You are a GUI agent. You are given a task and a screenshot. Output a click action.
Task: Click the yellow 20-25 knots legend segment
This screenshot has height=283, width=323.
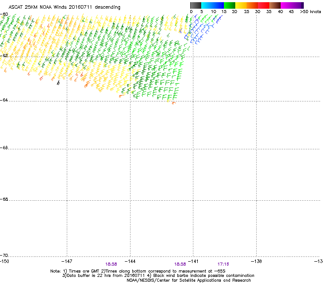[x=241, y=5]
